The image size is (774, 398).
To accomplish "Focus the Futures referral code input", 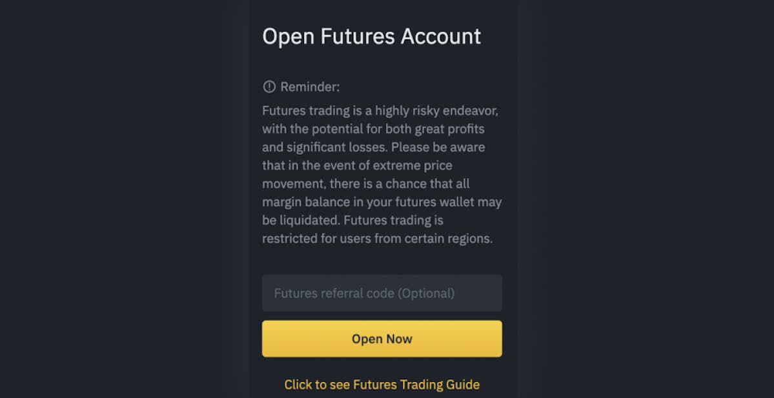I will click(x=382, y=293).
